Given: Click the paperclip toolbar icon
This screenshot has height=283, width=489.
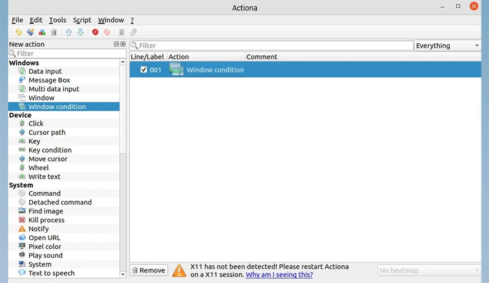Looking at the screenshot, I should 134,32.
